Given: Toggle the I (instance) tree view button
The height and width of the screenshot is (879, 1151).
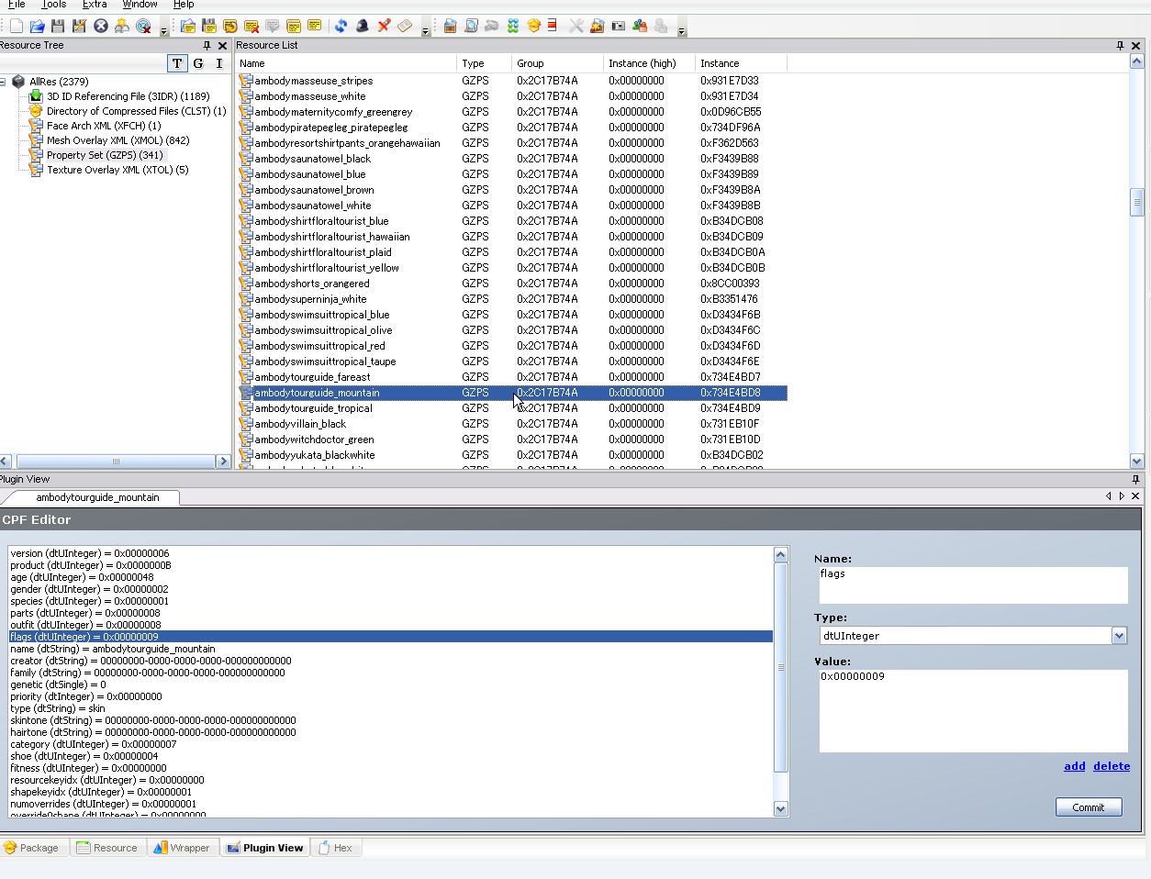Looking at the screenshot, I should [x=218, y=63].
